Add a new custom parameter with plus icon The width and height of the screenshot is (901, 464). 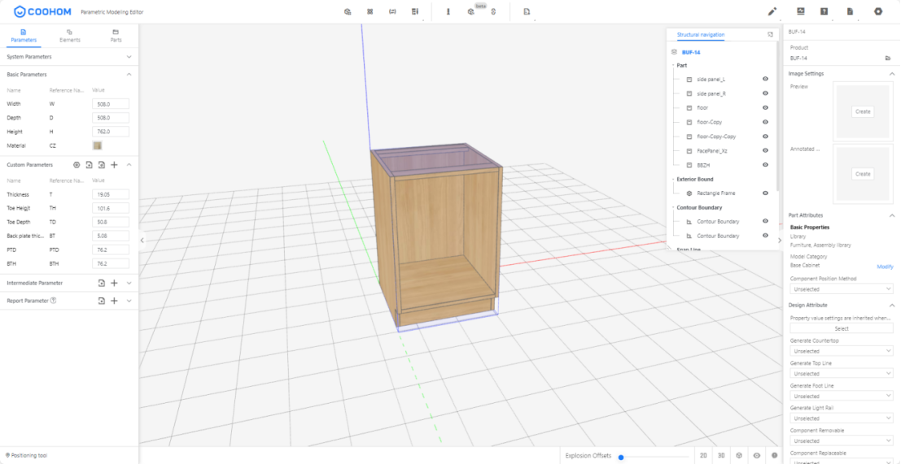click(x=114, y=164)
